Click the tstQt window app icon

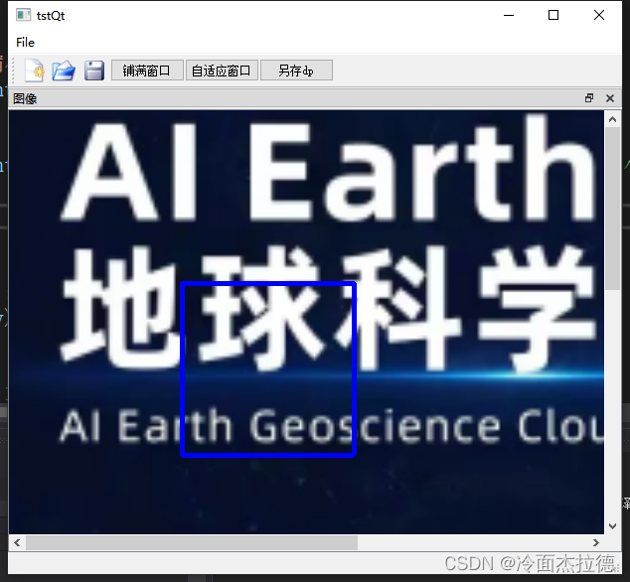coord(23,15)
